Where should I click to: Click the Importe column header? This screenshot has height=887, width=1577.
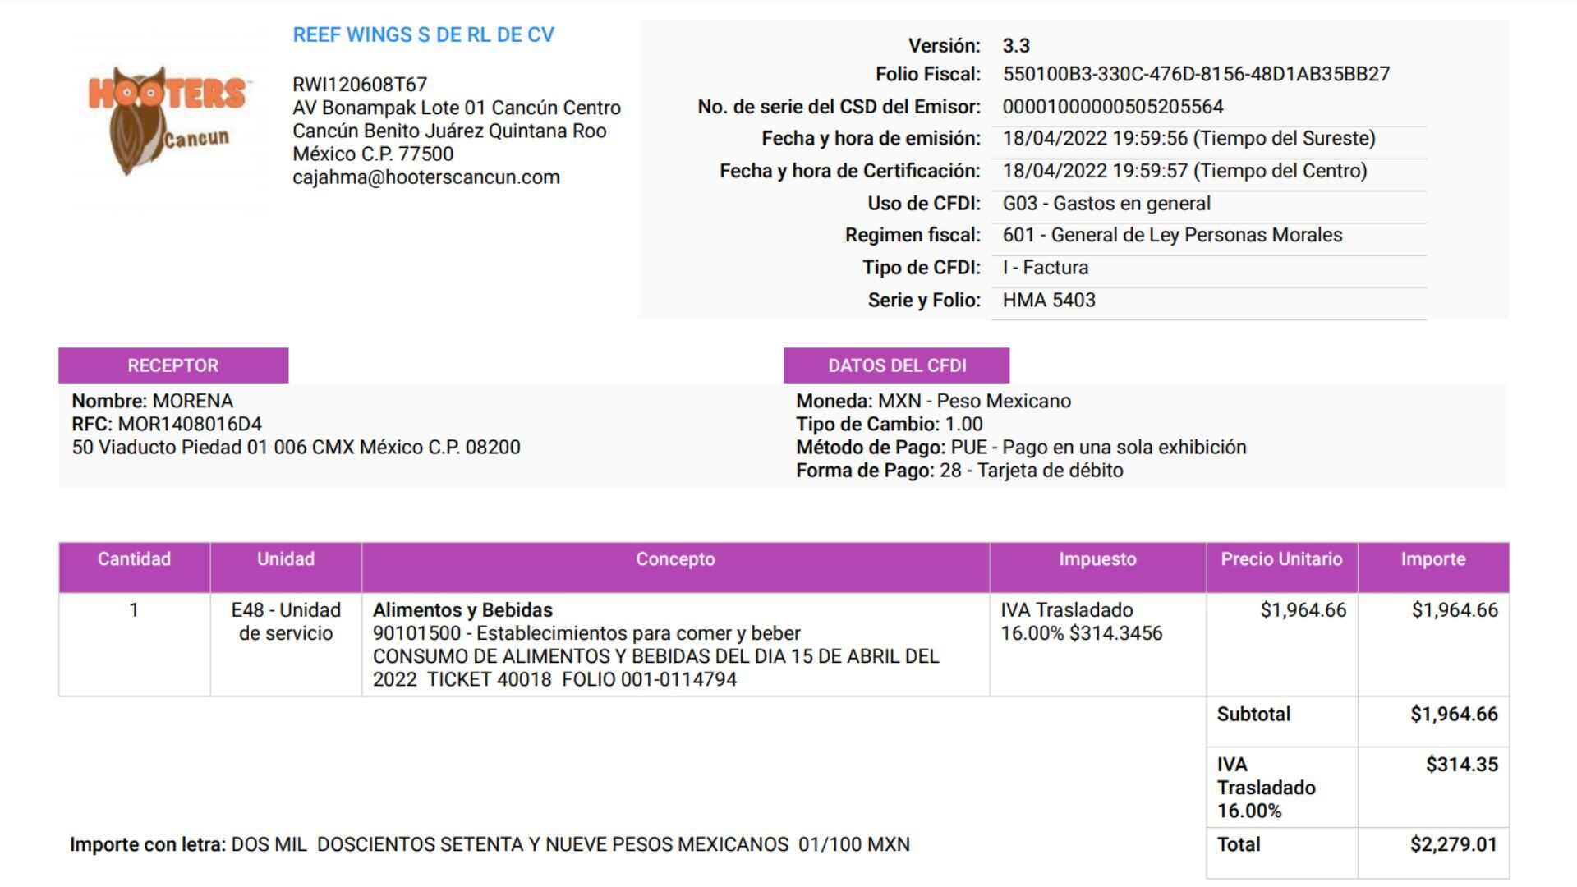[x=1432, y=559]
